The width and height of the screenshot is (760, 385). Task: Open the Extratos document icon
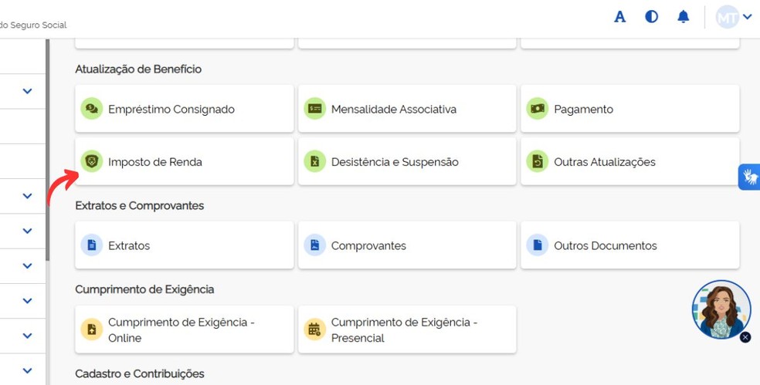click(92, 245)
